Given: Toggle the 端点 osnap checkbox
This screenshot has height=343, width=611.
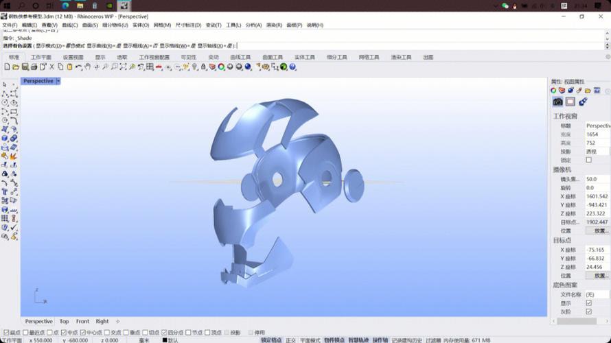Looking at the screenshot, I should (6, 333).
